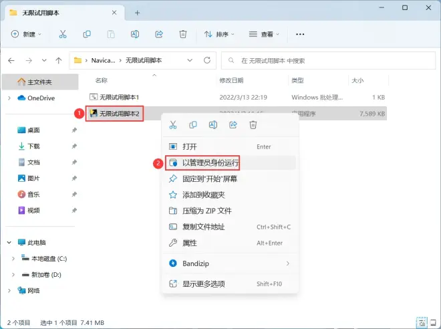Click the Copy icon in the context menu

(x=193, y=124)
